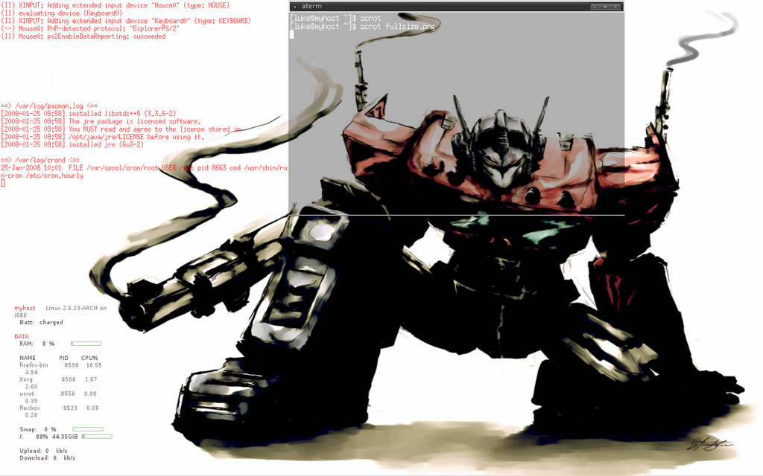
Task: Click the small icon left of the aterm title
Action: click(x=294, y=7)
